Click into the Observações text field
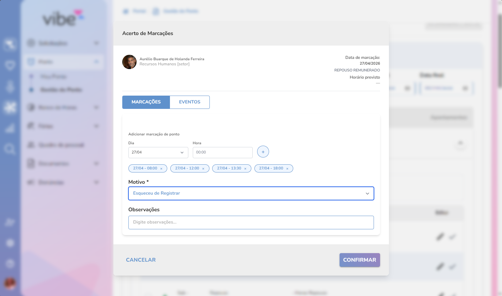Screen dimensions: 502x296 [251, 223]
